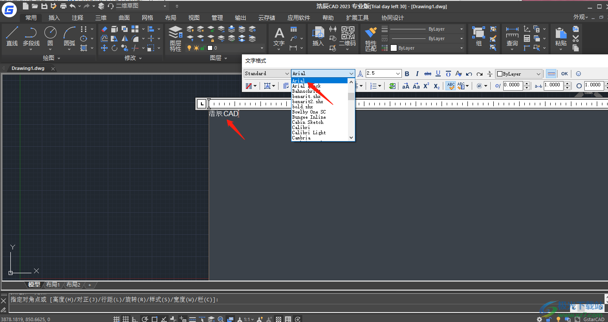
Task: Click the 组 group icon
Action: point(479,36)
